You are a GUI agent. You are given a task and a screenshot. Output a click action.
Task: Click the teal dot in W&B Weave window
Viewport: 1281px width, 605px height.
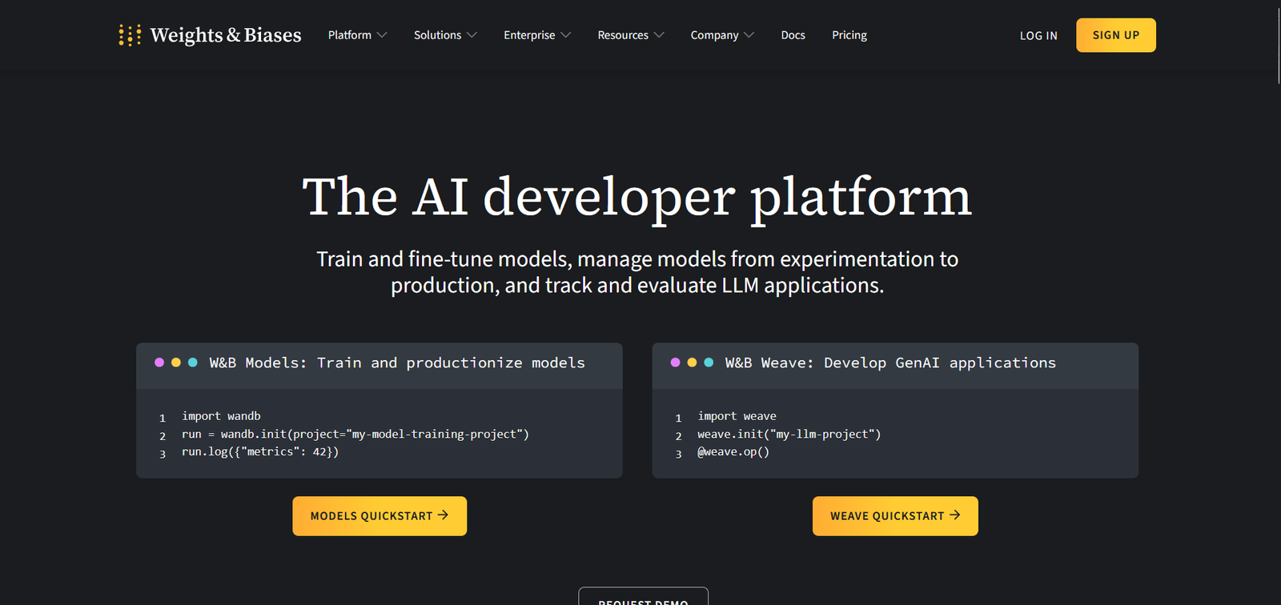[x=709, y=363]
